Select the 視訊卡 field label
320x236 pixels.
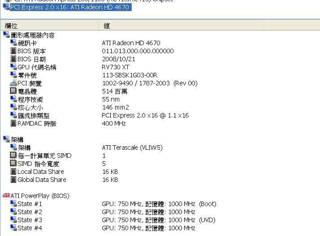(x=27, y=43)
